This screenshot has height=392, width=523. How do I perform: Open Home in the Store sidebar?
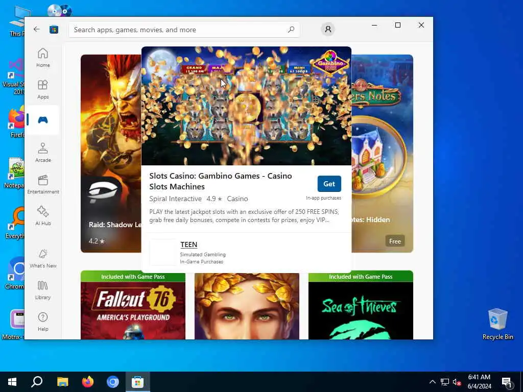[43, 58]
